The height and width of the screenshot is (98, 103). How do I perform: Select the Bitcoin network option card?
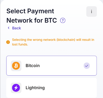pos(51,66)
